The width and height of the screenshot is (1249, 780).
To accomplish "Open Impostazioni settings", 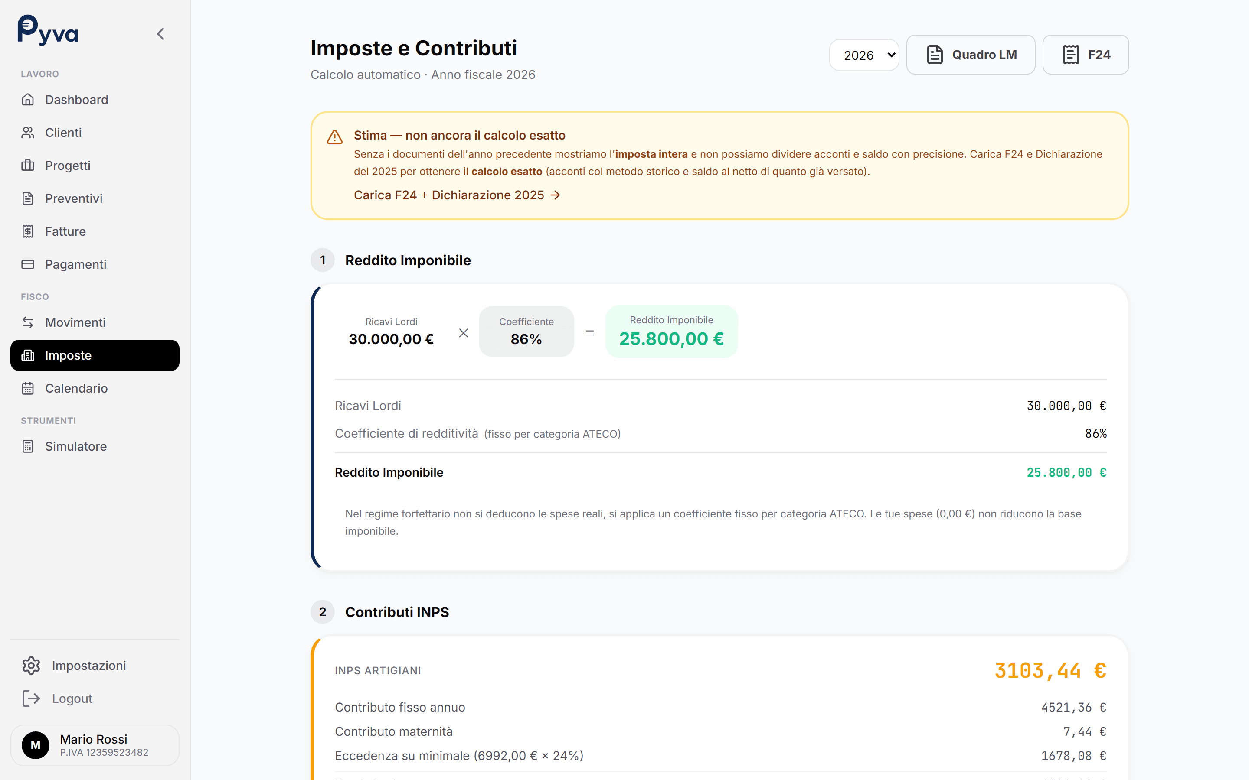I will (95, 666).
